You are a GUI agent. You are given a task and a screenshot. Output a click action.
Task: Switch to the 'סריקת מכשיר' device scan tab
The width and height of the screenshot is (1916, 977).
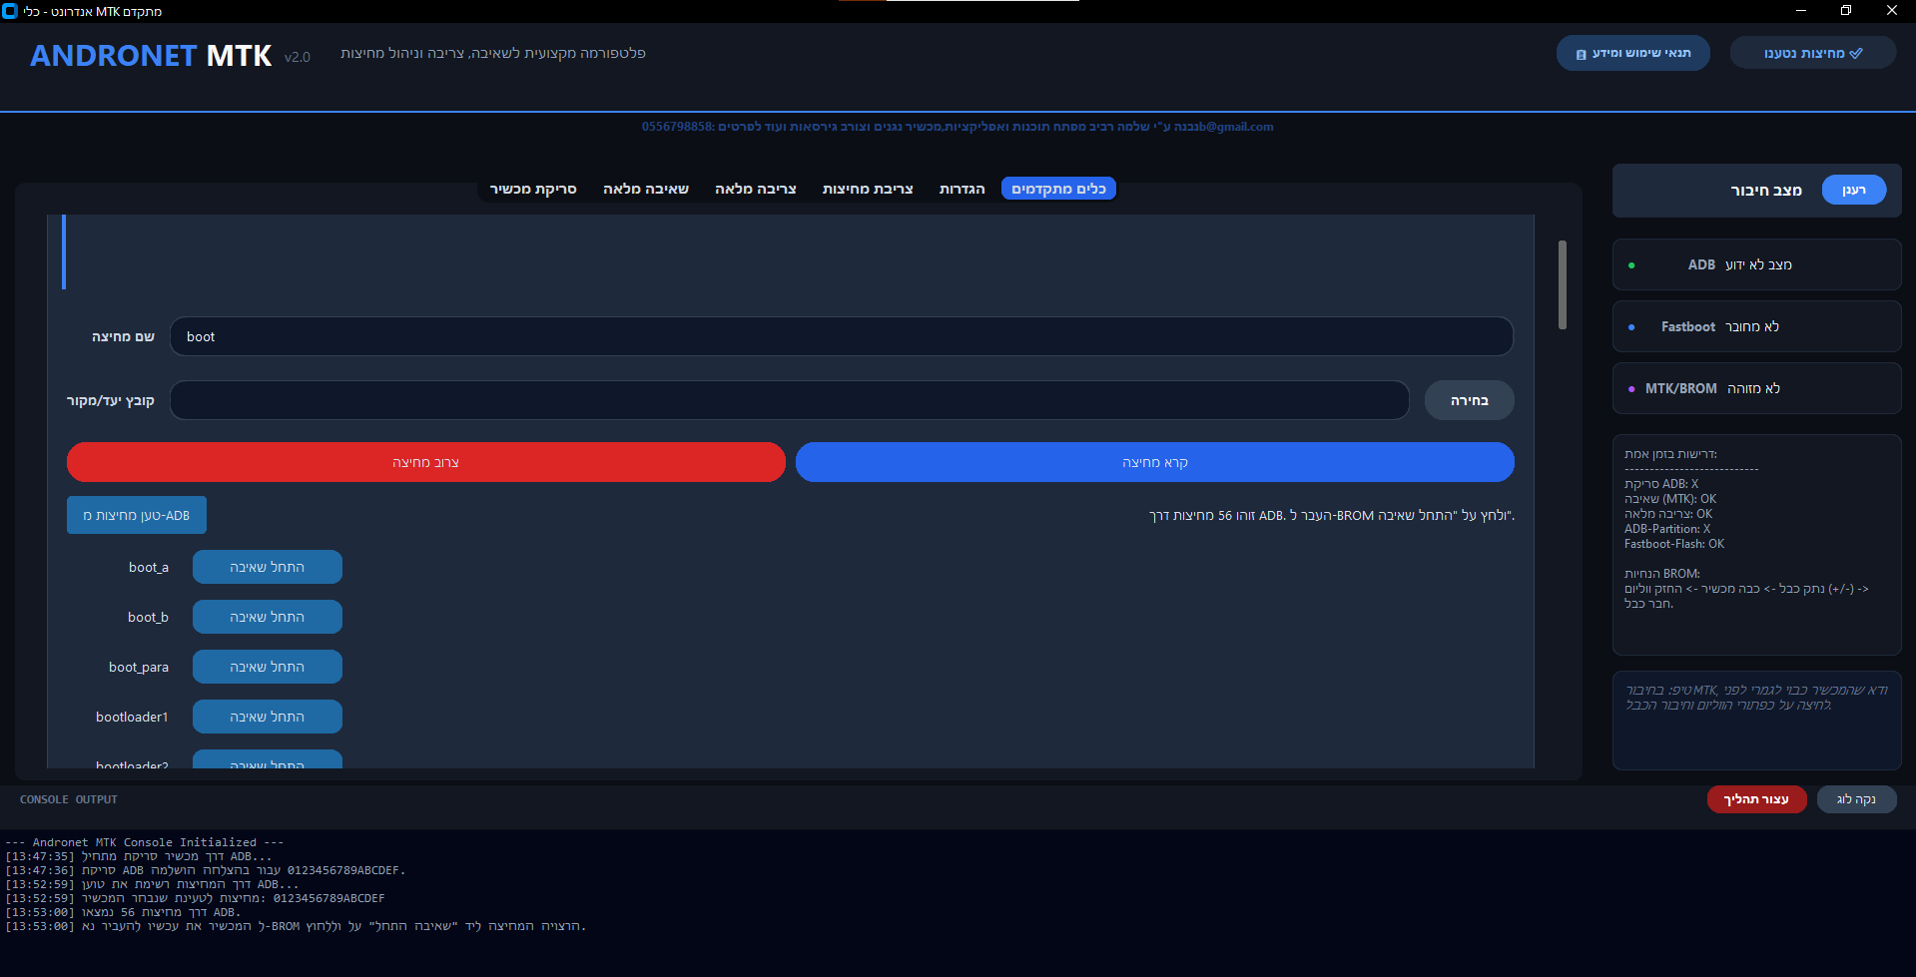tap(533, 189)
